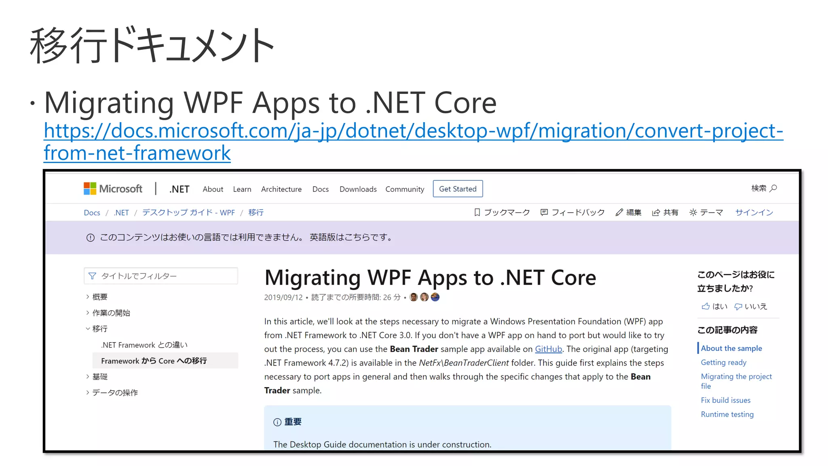Click the search magnifier icon
The image size is (828, 466).
click(773, 188)
